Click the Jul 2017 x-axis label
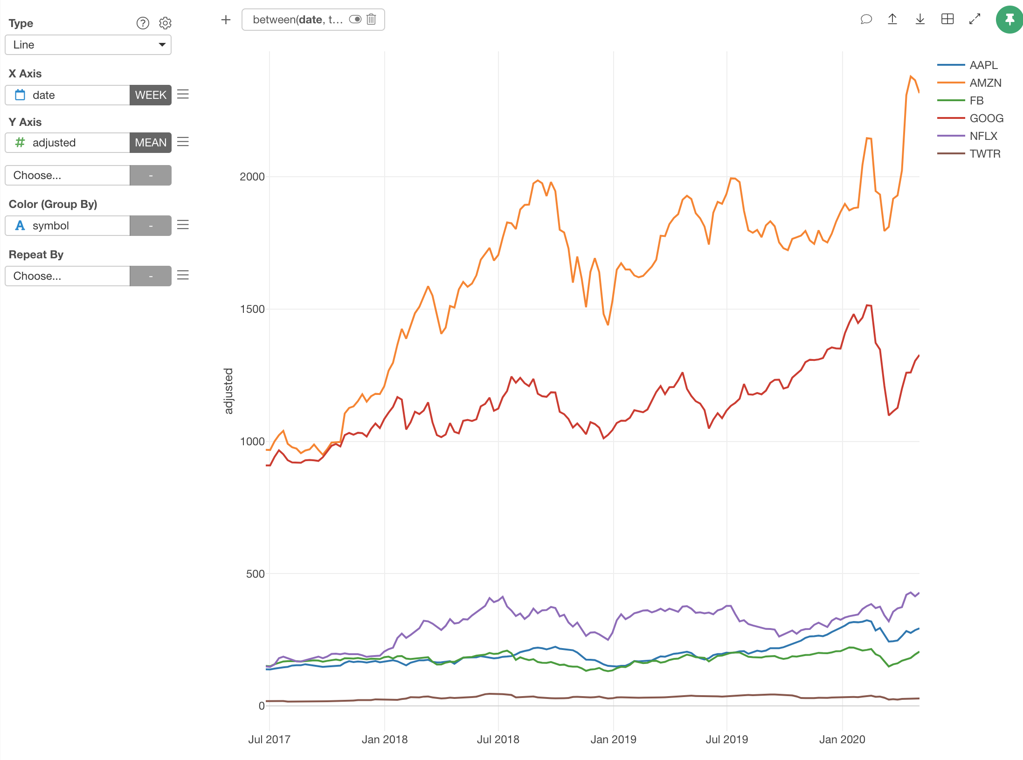 pyautogui.click(x=269, y=739)
